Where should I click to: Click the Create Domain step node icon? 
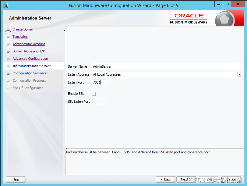(8, 30)
